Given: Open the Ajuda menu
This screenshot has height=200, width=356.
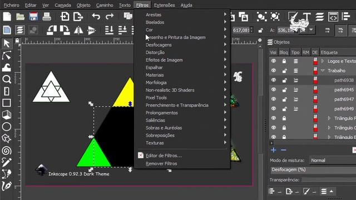Looking at the screenshot, I should [x=186, y=5].
